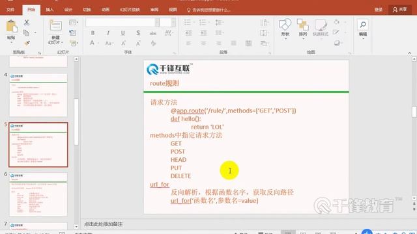
Task: Collapse the ribbon with the chevron
Action: click(410, 53)
